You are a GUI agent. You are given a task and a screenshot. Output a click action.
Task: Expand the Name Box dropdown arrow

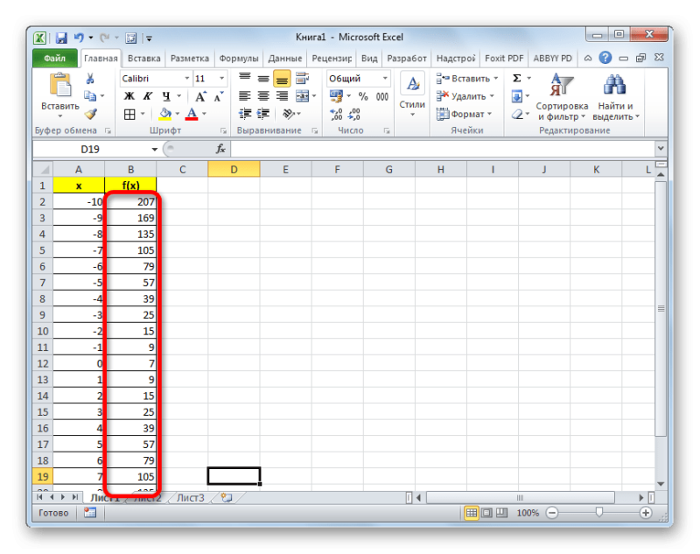coord(155,149)
